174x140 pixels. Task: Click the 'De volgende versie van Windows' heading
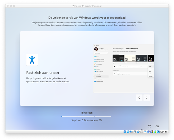pos(87,18)
